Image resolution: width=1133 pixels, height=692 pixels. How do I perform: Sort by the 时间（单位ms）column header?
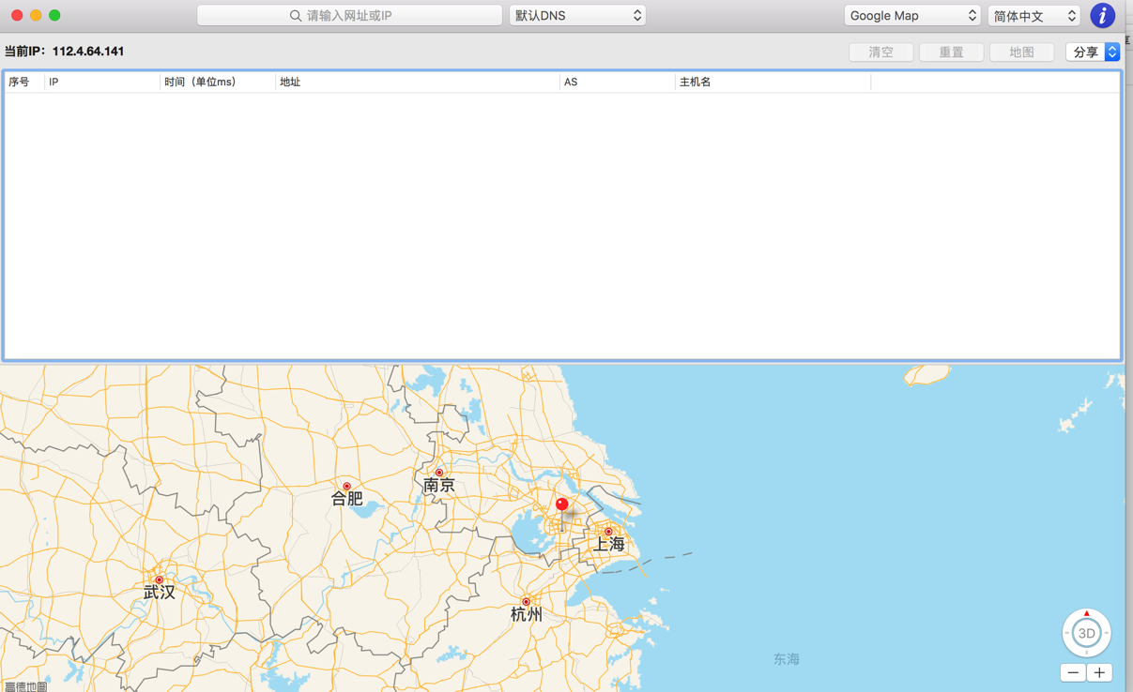click(218, 83)
